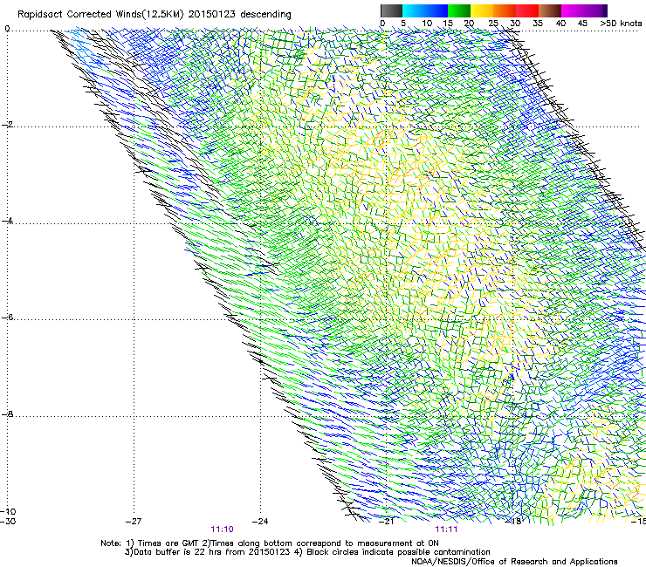
Task: Click the '35' legend label
Action: click(538, 24)
